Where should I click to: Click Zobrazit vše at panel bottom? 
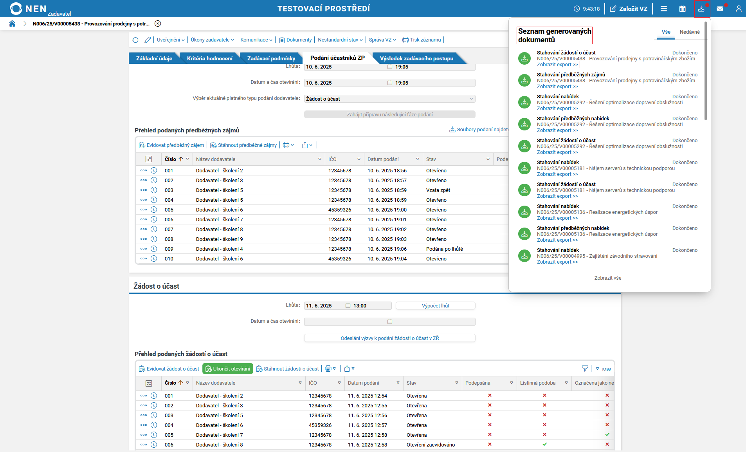608,278
